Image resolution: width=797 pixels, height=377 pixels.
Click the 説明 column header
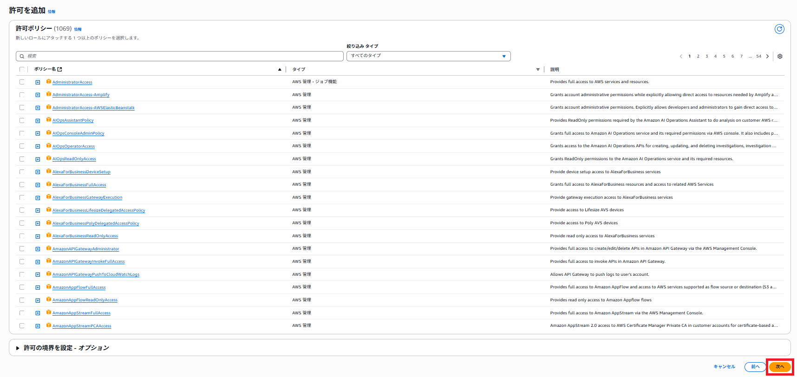(555, 70)
